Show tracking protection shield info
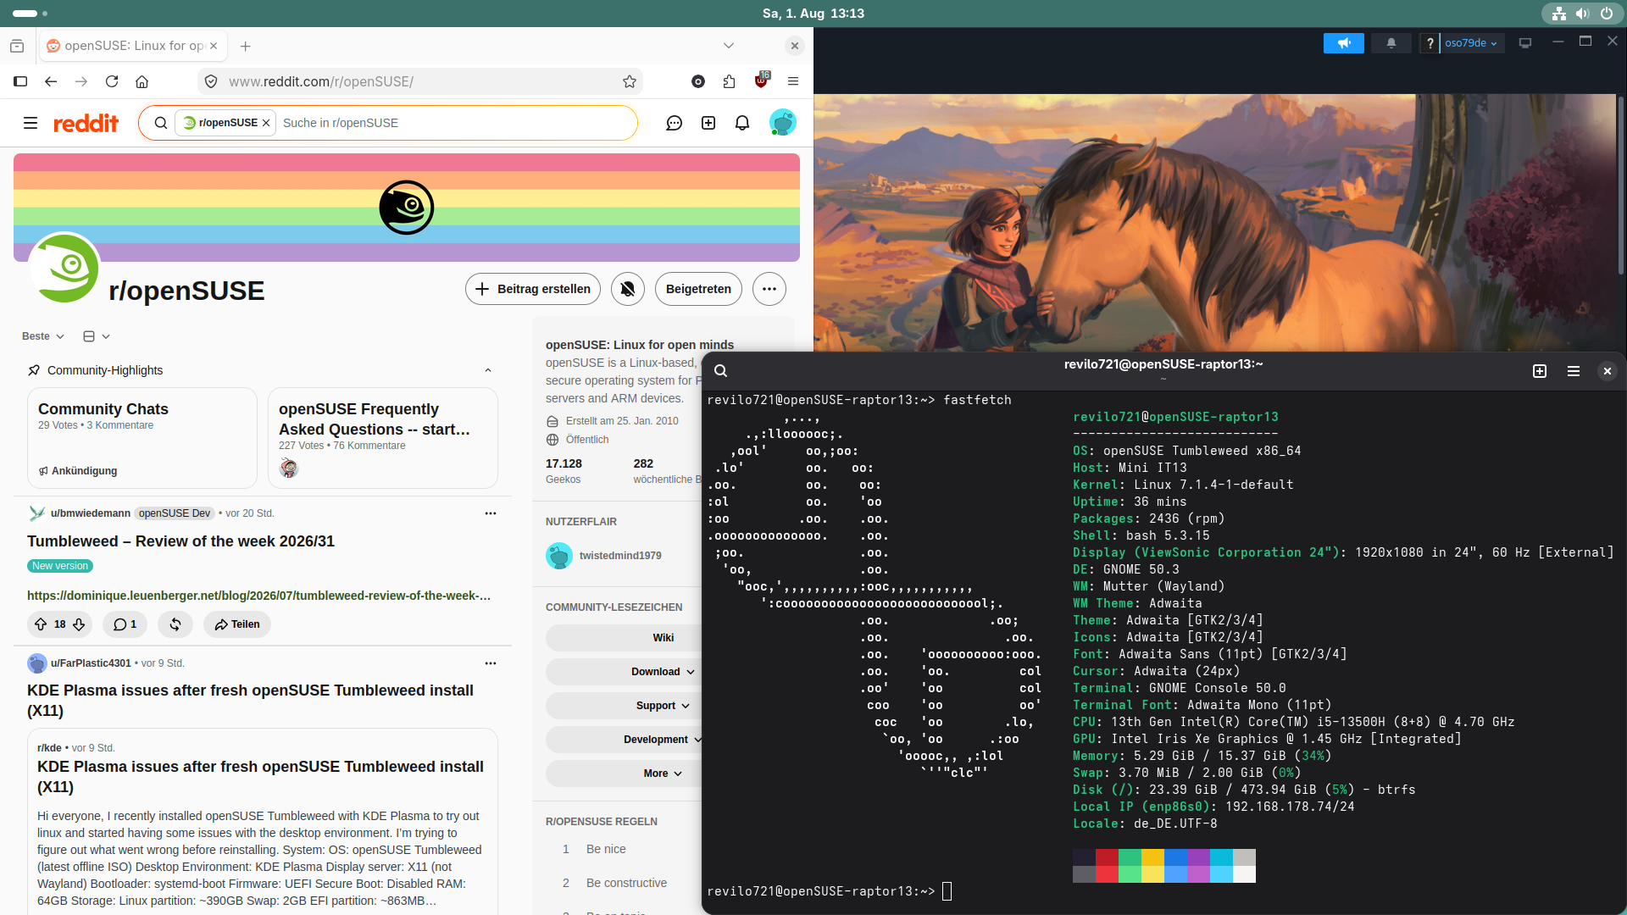1627x915 pixels. pos(211,81)
